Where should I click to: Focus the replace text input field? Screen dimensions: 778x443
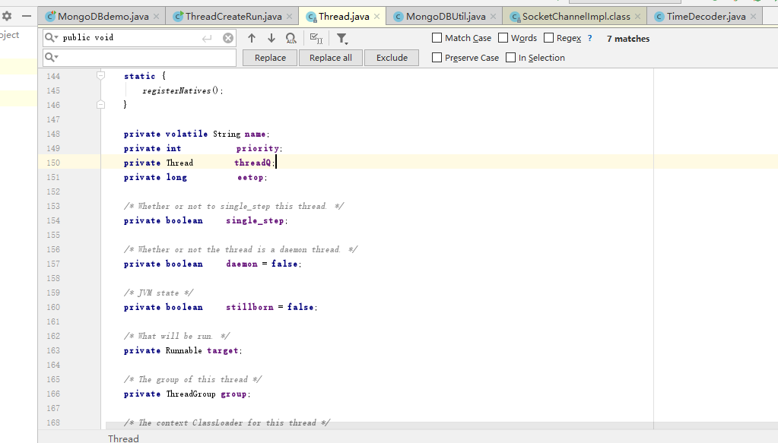point(139,58)
